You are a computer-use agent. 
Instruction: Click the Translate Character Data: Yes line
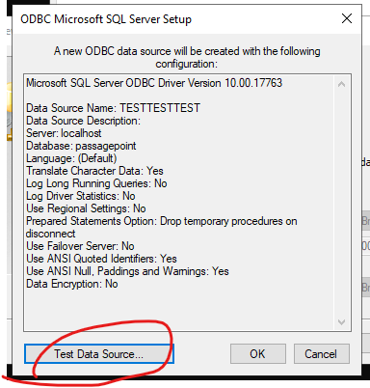coord(94,171)
